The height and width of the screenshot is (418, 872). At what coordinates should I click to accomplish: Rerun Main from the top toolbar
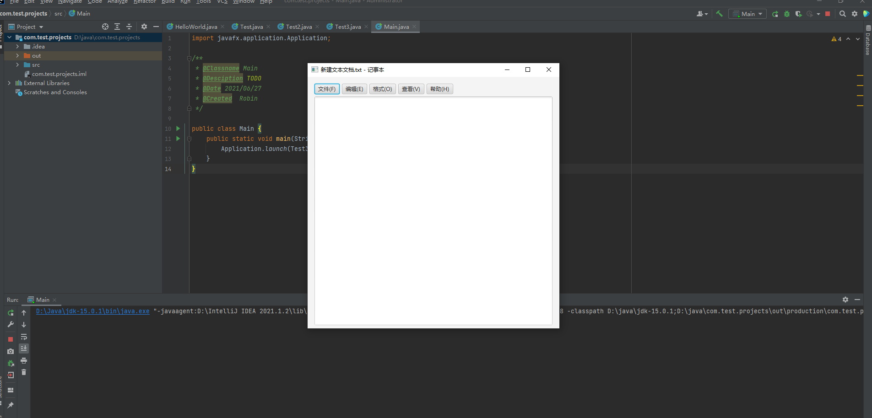tap(775, 14)
